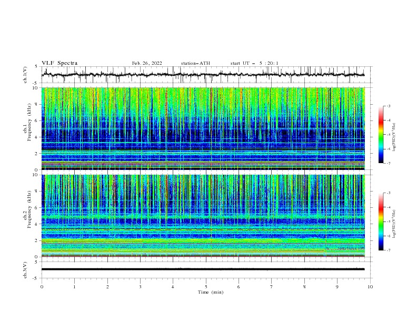Click the 'VLF Spectra' title text

point(59,63)
